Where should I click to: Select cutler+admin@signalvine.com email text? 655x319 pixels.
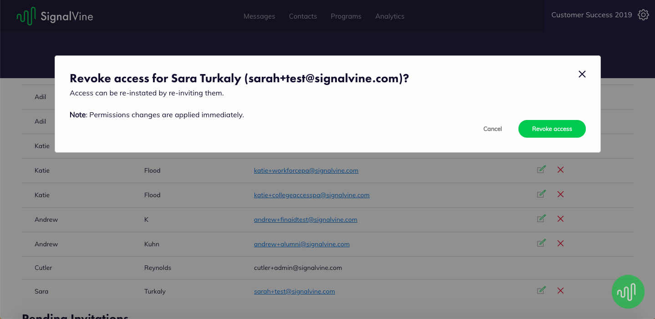coord(298,268)
